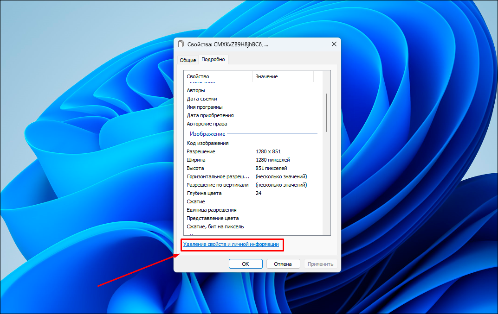
Task: Click the properties list scrollbar thumb
Action: point(326,113)
